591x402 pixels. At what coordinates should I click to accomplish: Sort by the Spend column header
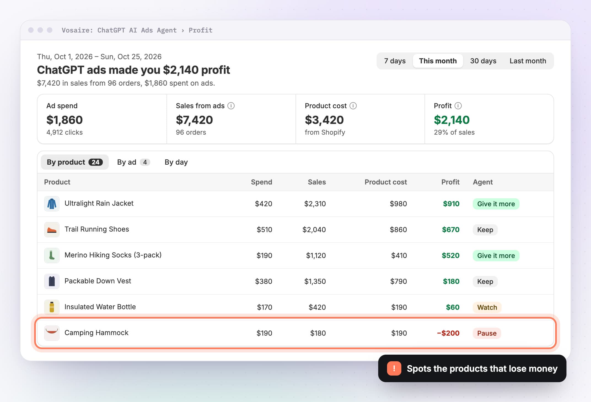pyautogui.click(x=261, y=182)
